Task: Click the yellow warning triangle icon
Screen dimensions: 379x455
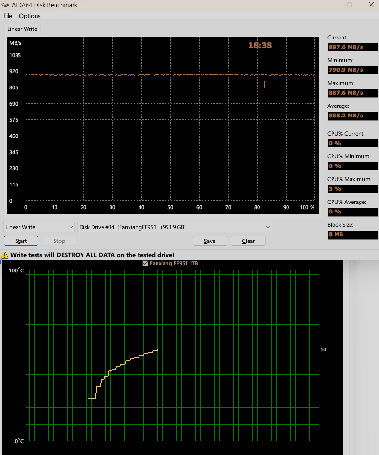Action: 5,255
